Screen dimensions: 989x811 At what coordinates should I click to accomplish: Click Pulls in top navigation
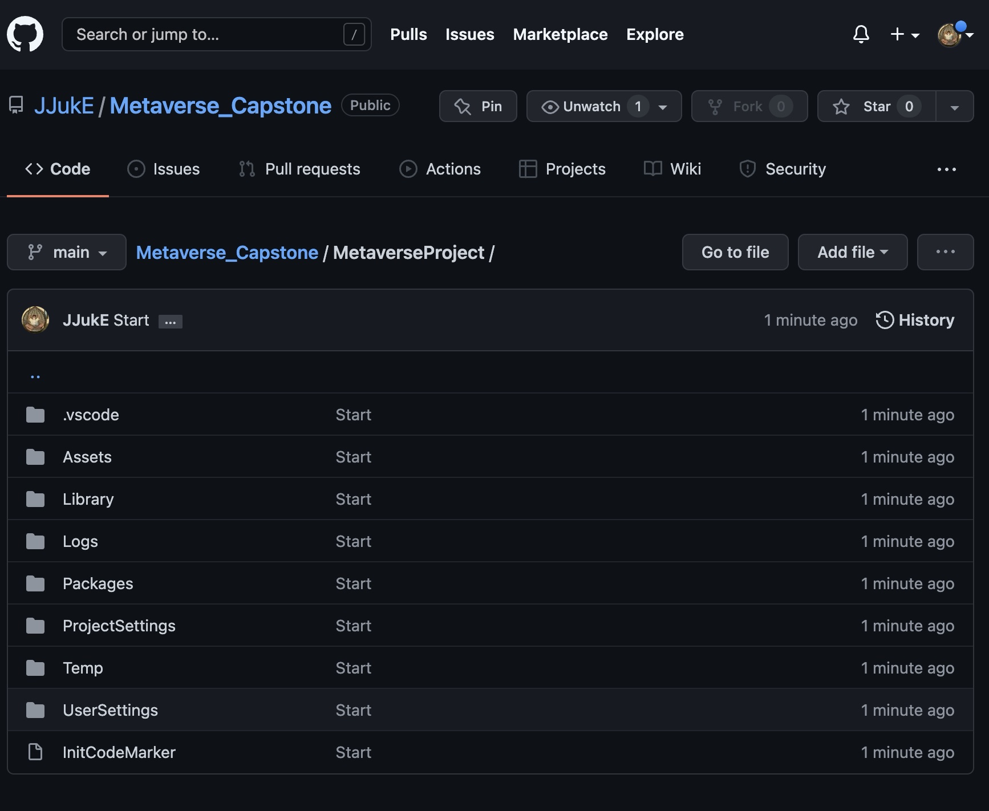pyautogui.click(x=408, y=34)
